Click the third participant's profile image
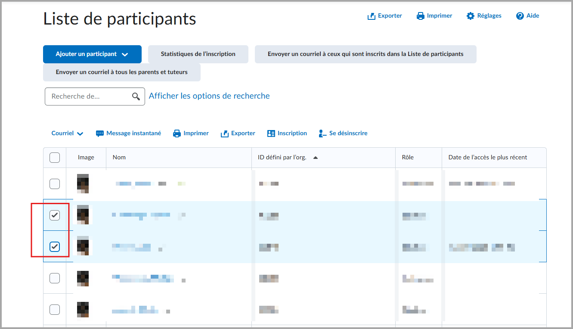This screenshot has width=573, height=329. coord(83,246)
